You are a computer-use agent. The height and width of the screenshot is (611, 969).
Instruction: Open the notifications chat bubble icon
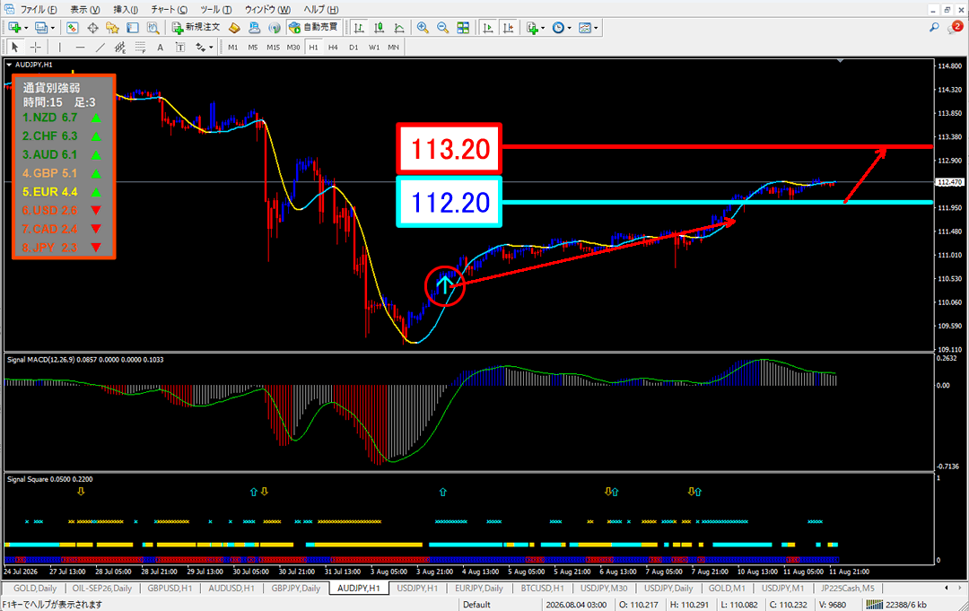coord(956,27)
